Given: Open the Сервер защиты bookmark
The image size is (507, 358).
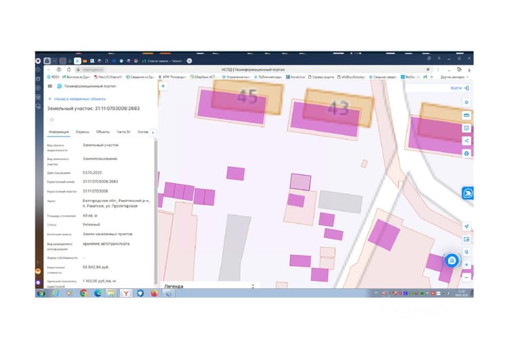Looking at the screenshot, I should (x=320, y=77).
